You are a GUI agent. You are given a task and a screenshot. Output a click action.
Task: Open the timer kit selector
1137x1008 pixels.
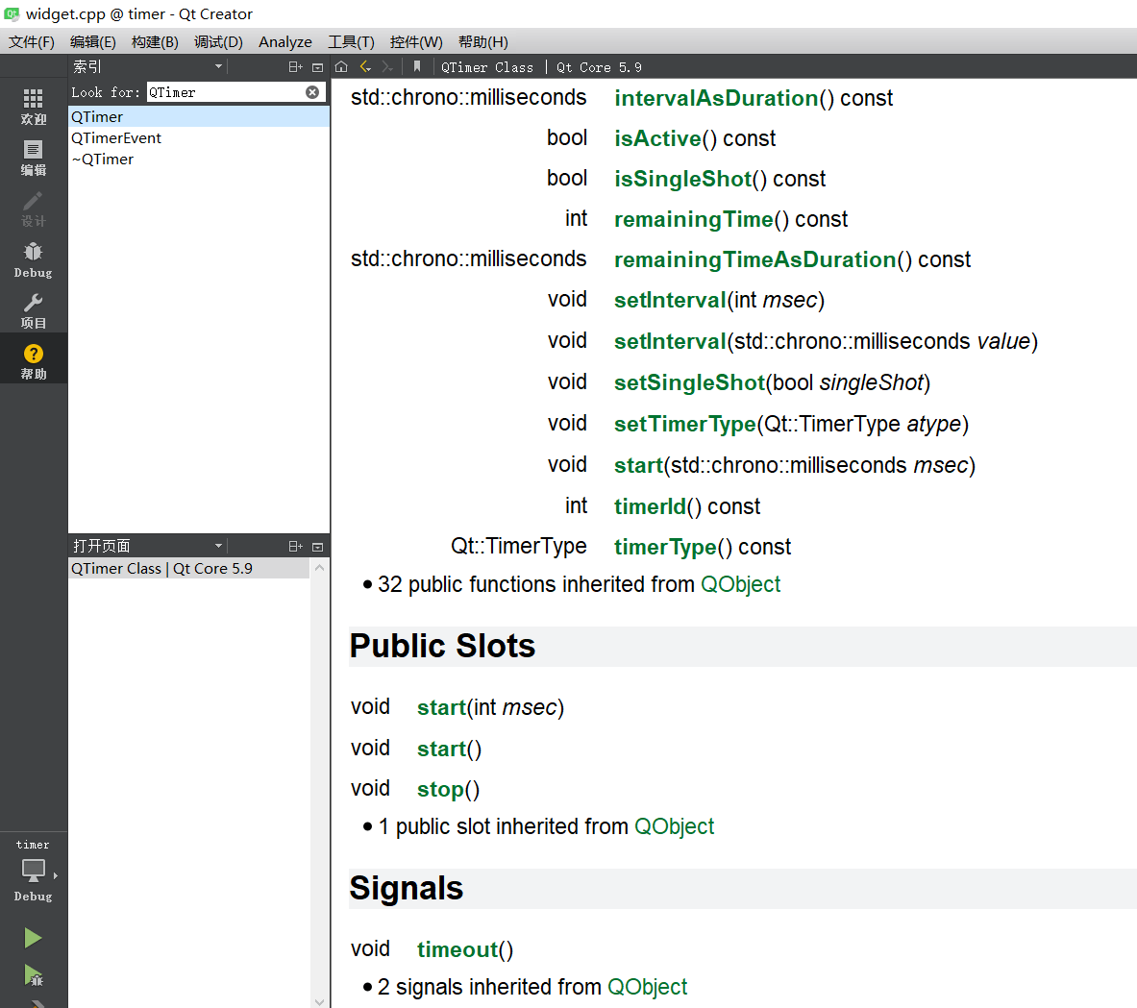[x=34, y=871]
